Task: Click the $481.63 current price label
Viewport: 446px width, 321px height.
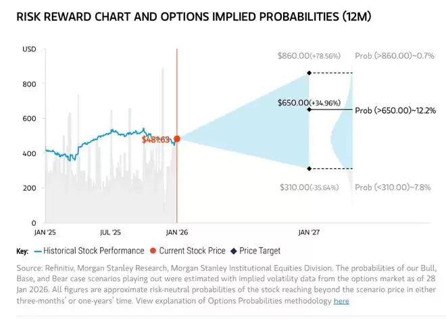Action: (157, 140)
